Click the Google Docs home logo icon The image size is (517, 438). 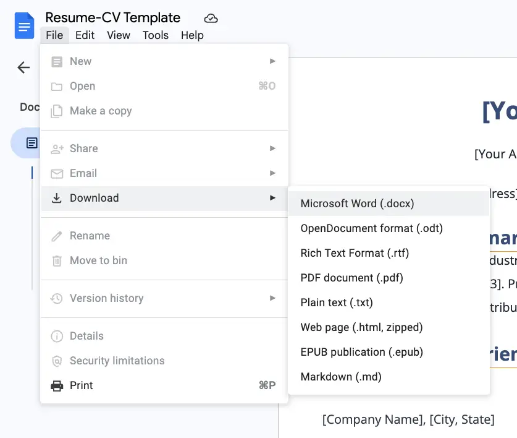click(x=25, y=26)
